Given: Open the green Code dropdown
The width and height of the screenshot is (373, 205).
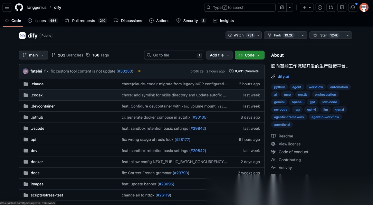Looking at the screenshot, I should (250, 55).
